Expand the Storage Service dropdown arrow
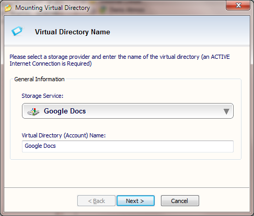This screenshot has height=216, width=254. [x=226, y=111]
